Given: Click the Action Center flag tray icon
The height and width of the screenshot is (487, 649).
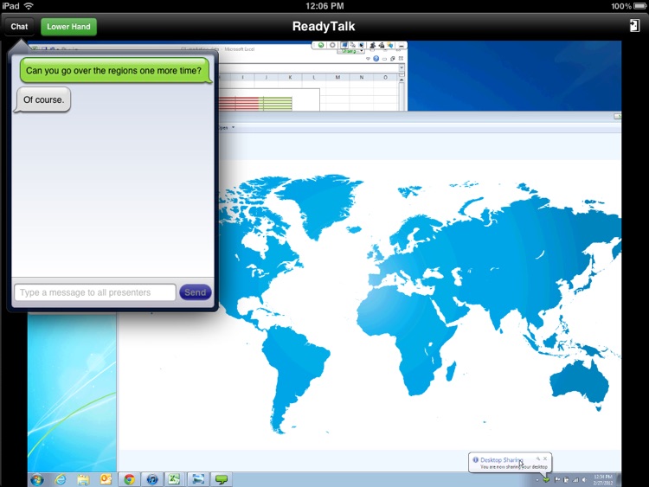Looking at the screenshot, I should 557,479.
